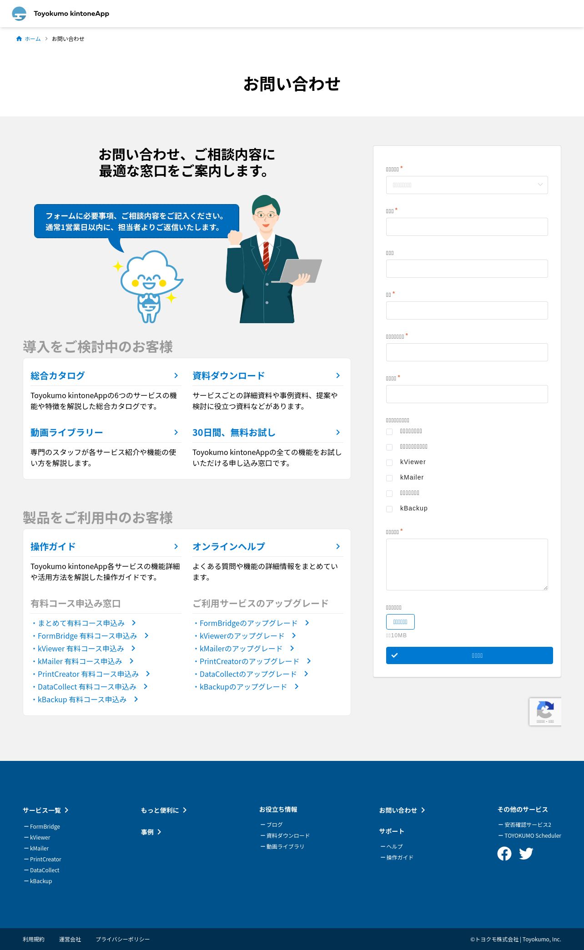
Task: Tick the kMailer checkbox in the form
Action: 389,478
